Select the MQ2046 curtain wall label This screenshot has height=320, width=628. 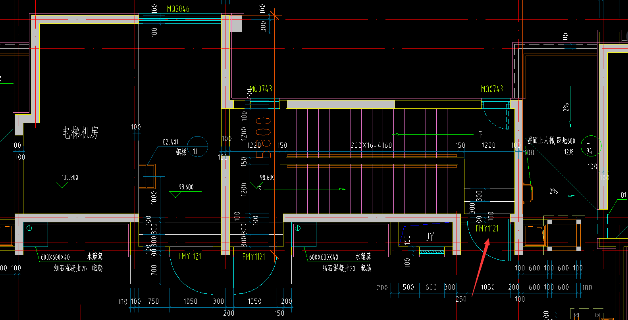point(178,9)
